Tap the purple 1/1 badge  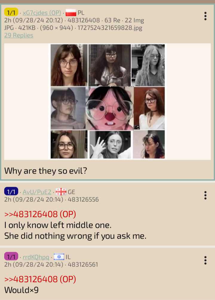11,257
